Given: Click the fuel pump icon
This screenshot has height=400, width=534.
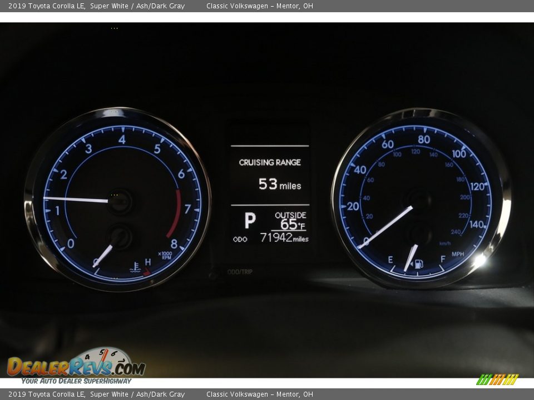Looking at the screenshot, I should coord(419,263).
